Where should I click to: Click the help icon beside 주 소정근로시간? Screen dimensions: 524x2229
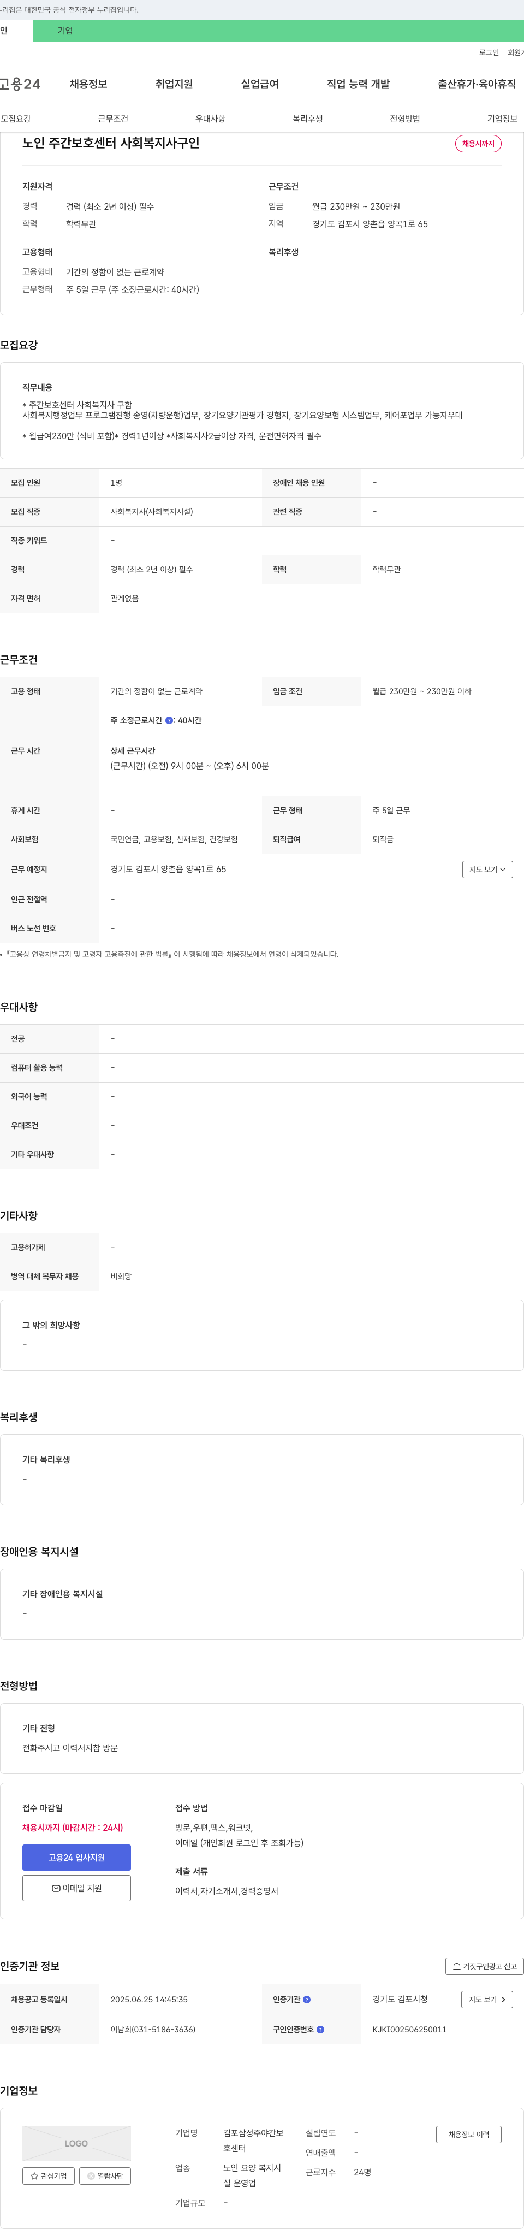click(x=169, y=720)
